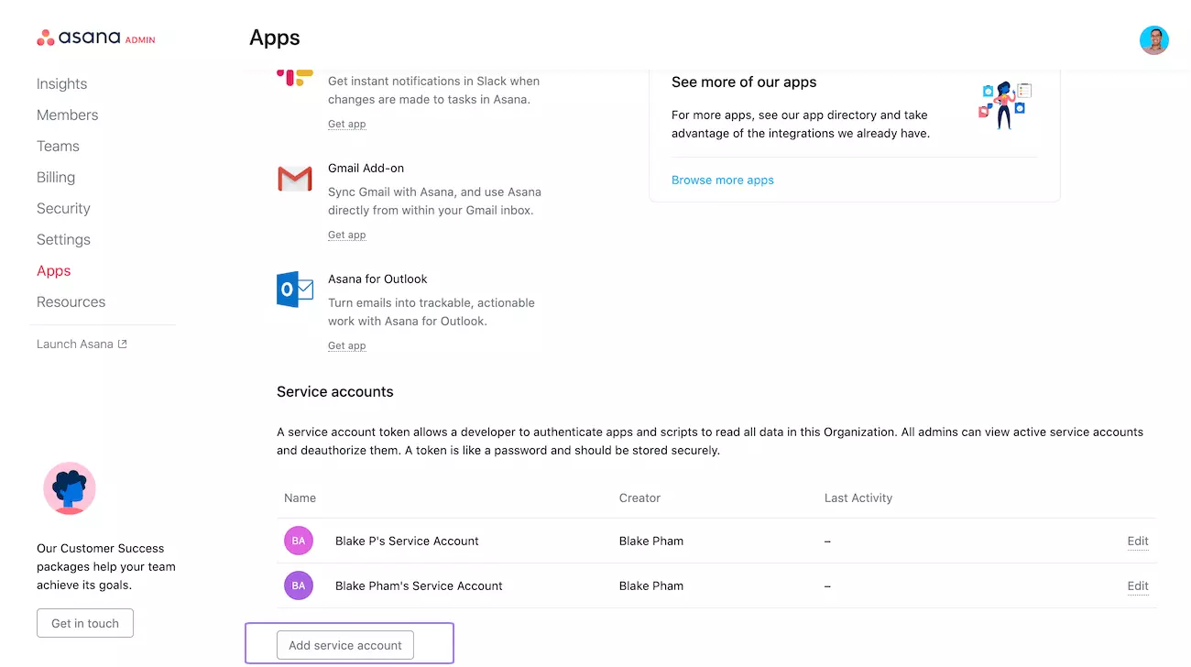
Task: Click creator Blake Pham in first row
Action: click(650, 541)
